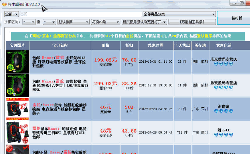This screenshot has width=250, height=154.
Task: Click the 23 件 sold count
Action: coord(182,62)
